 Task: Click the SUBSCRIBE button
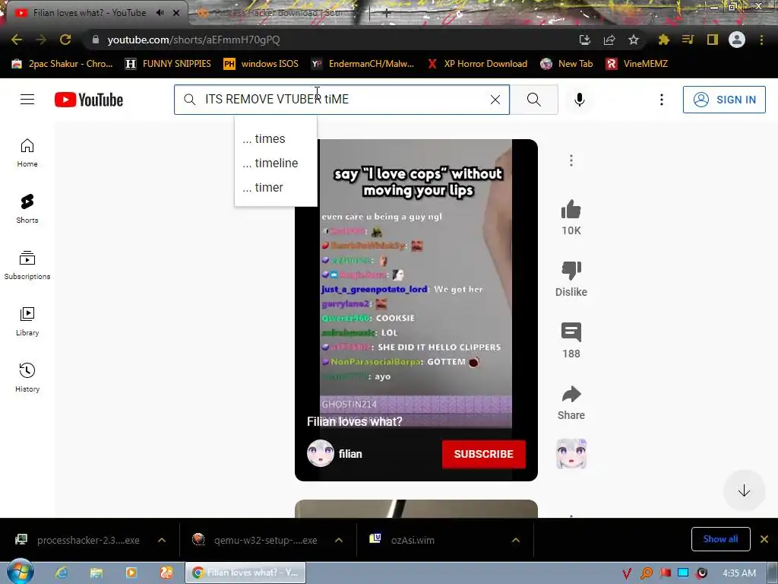tap(483, 454)
